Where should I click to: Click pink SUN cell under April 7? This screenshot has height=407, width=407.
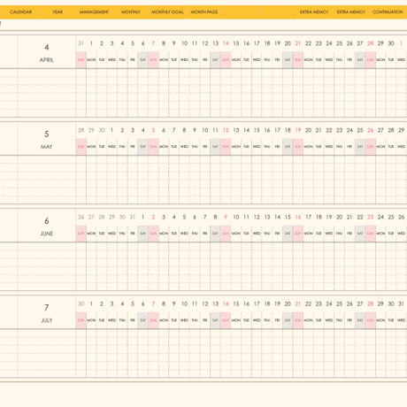(x=153, y=60)
